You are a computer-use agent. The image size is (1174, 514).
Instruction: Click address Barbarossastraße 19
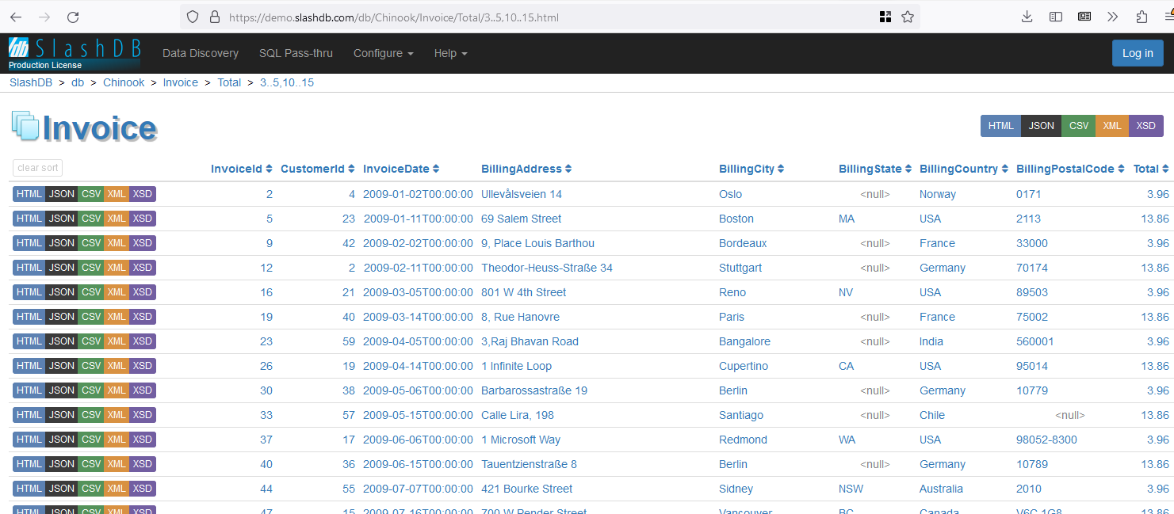click(534, 390)
